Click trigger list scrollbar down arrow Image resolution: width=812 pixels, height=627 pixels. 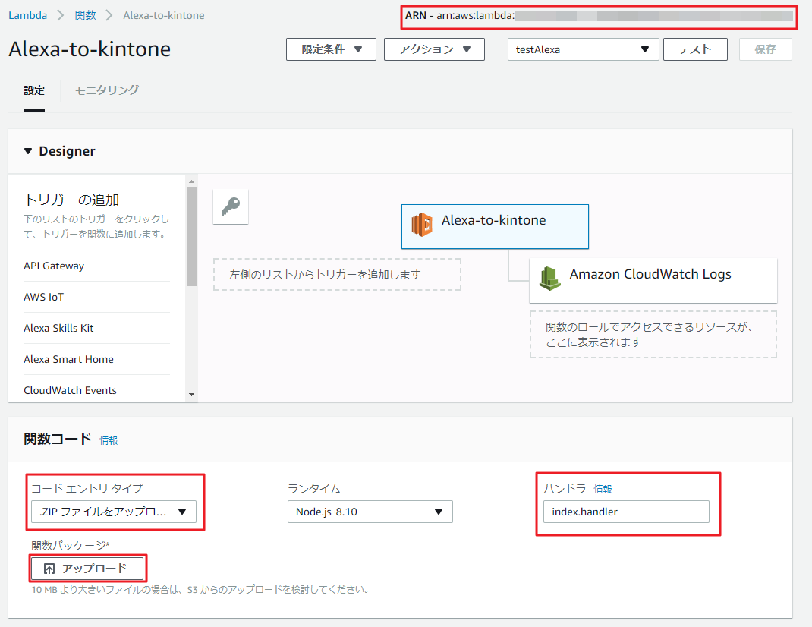pyautogui.click(x=191, y=395)
